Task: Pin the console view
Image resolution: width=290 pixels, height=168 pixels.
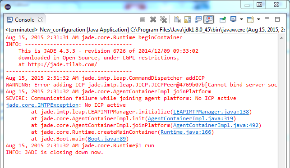Action: [223, 19]
